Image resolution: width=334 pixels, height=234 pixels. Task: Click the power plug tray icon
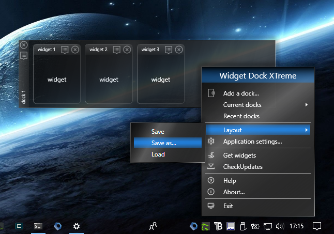click(255, 226)
